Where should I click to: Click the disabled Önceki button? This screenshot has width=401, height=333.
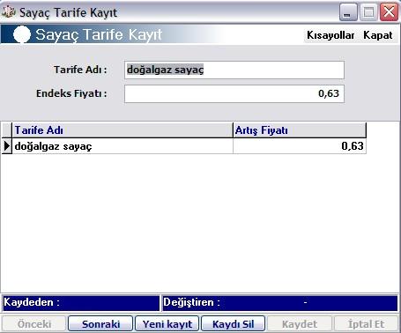[x=33, y=324]
